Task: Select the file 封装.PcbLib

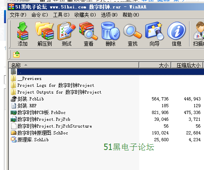Action: [x=30, y=99]
